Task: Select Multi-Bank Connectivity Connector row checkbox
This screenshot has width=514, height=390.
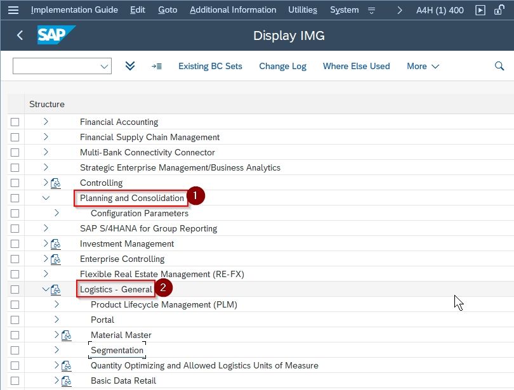Action: click(x=15, y=153)
